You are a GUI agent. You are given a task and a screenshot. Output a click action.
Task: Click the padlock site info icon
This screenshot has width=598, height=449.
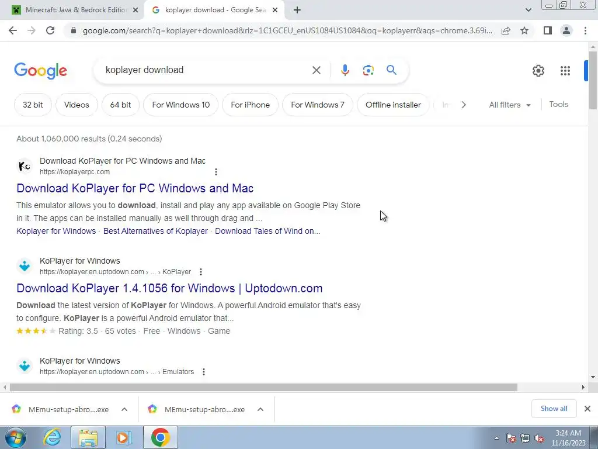point(74,30)
